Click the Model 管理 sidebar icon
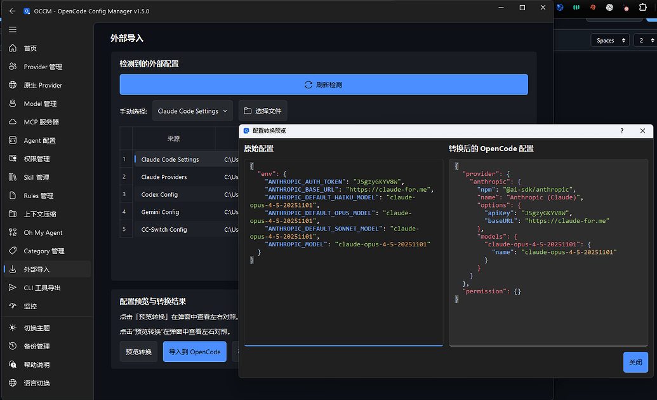657x400 pixels. pos(13,103)
